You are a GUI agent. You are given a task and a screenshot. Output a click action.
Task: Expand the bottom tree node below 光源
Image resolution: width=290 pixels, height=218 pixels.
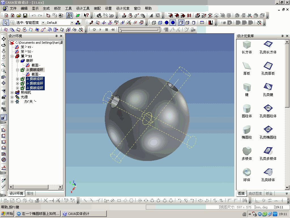point(12,102)
